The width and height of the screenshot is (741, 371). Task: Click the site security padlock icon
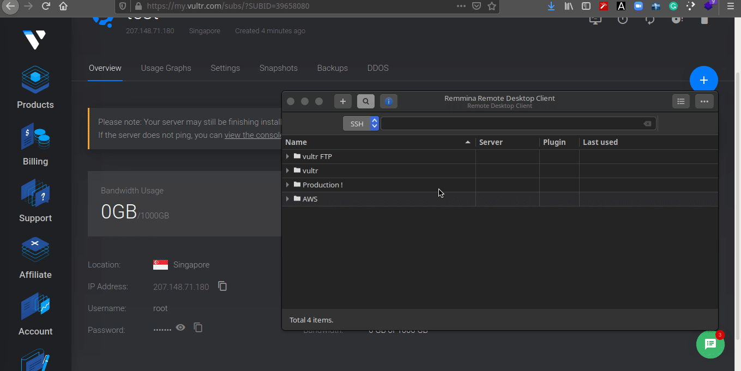(x=138, y=7)
